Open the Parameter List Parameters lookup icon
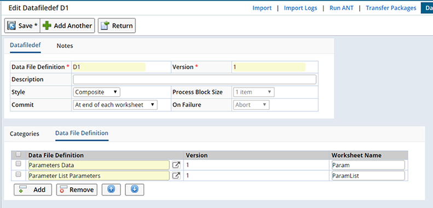 176,175
